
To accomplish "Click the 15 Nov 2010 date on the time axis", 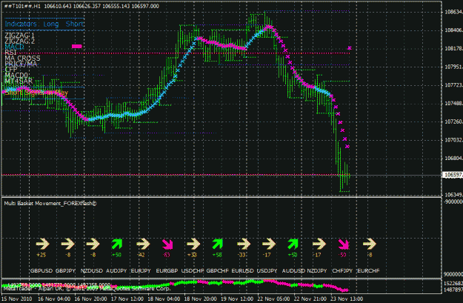I will 17,299.
